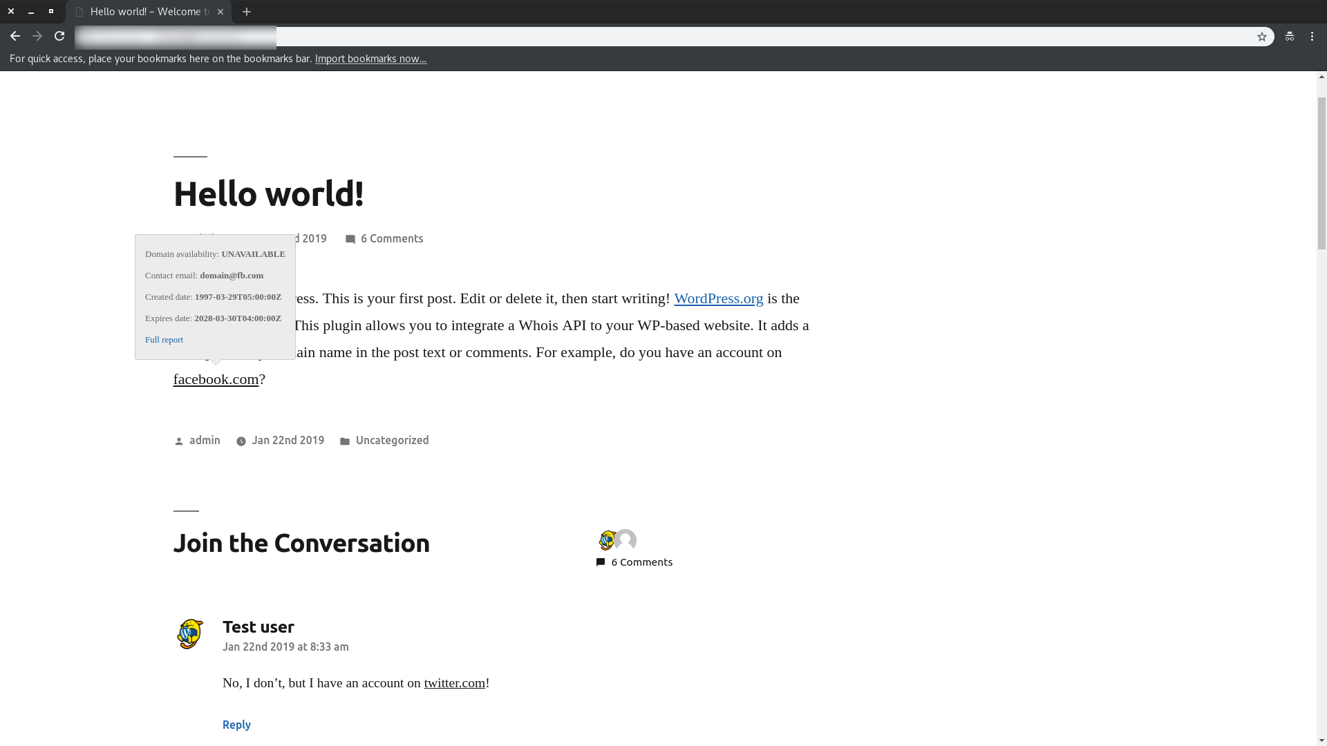The width and height of the screenshot is (1327, 746).
Task: Click the scrollbar down arrow
Action: coord(1321,740)
